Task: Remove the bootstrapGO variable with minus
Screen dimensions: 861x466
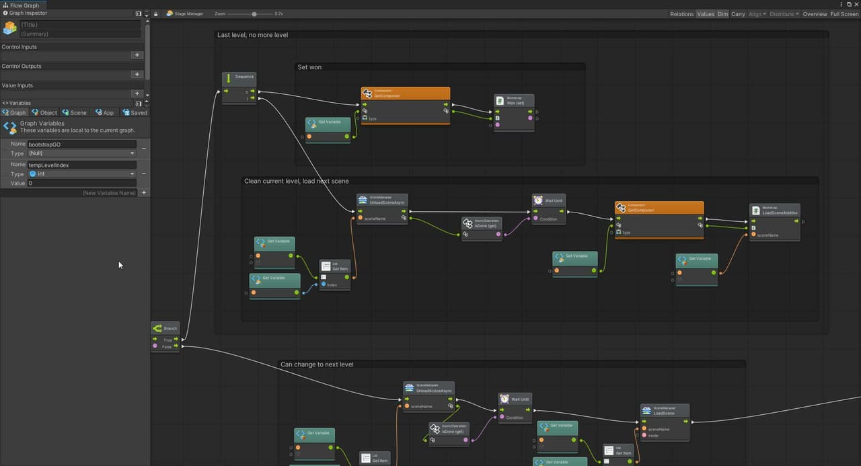Action: point(144,149)
